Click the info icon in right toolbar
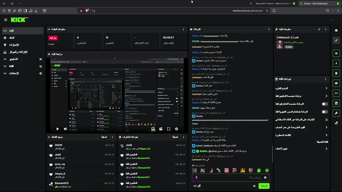Screen dimensions: 342x192 coord(336,30)
